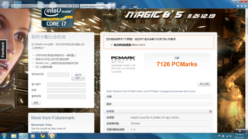Viewport: 248px width, 139px height.
Task: Click the 'Id: 478585' result text
Action: pyautogui.click(x=116, y=72)
